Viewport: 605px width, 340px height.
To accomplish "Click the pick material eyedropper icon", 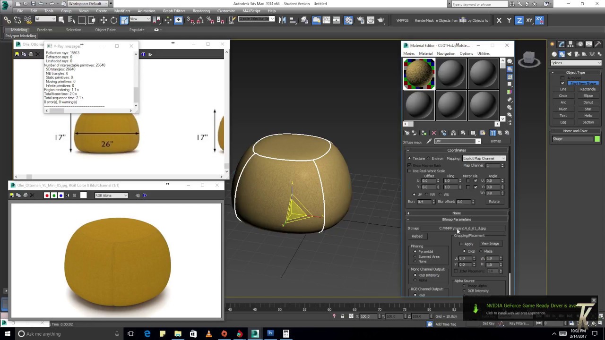I will (429, 141).
